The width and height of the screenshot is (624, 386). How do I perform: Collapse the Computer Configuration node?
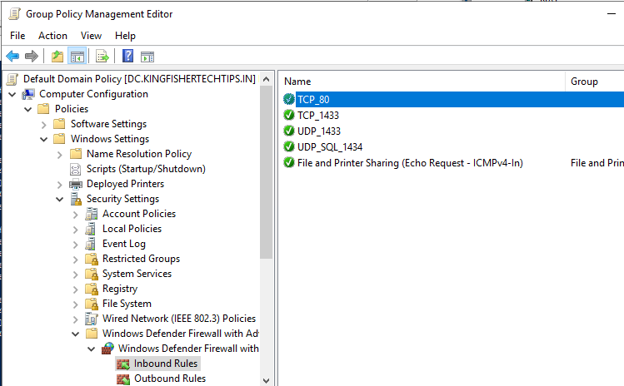pos(12,95)
